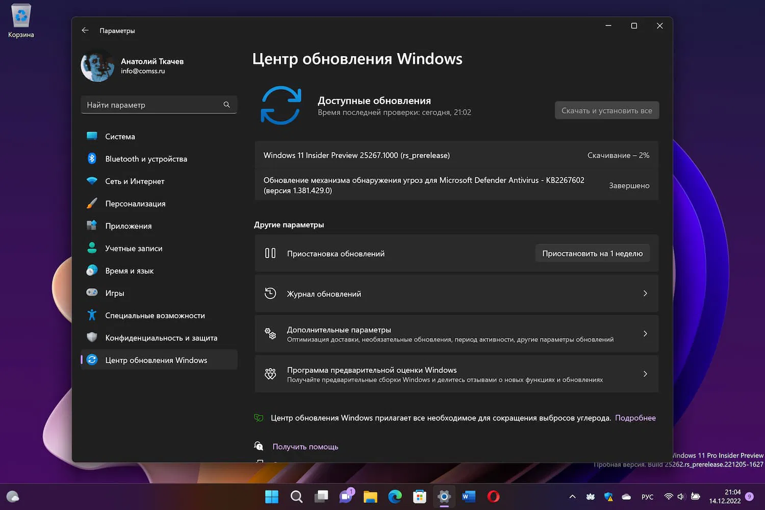Screen dimensions: 765x510
Task: Select the Конфиденциальность и защита shield icon
Action: (x=92, y=338)
